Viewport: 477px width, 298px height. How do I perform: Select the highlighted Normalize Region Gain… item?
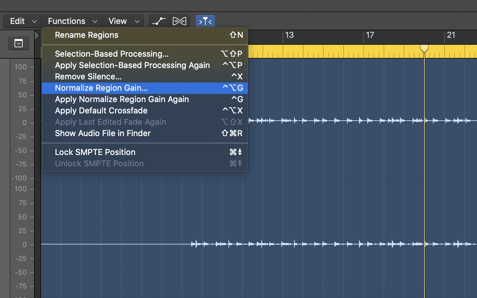coord(101,88)
